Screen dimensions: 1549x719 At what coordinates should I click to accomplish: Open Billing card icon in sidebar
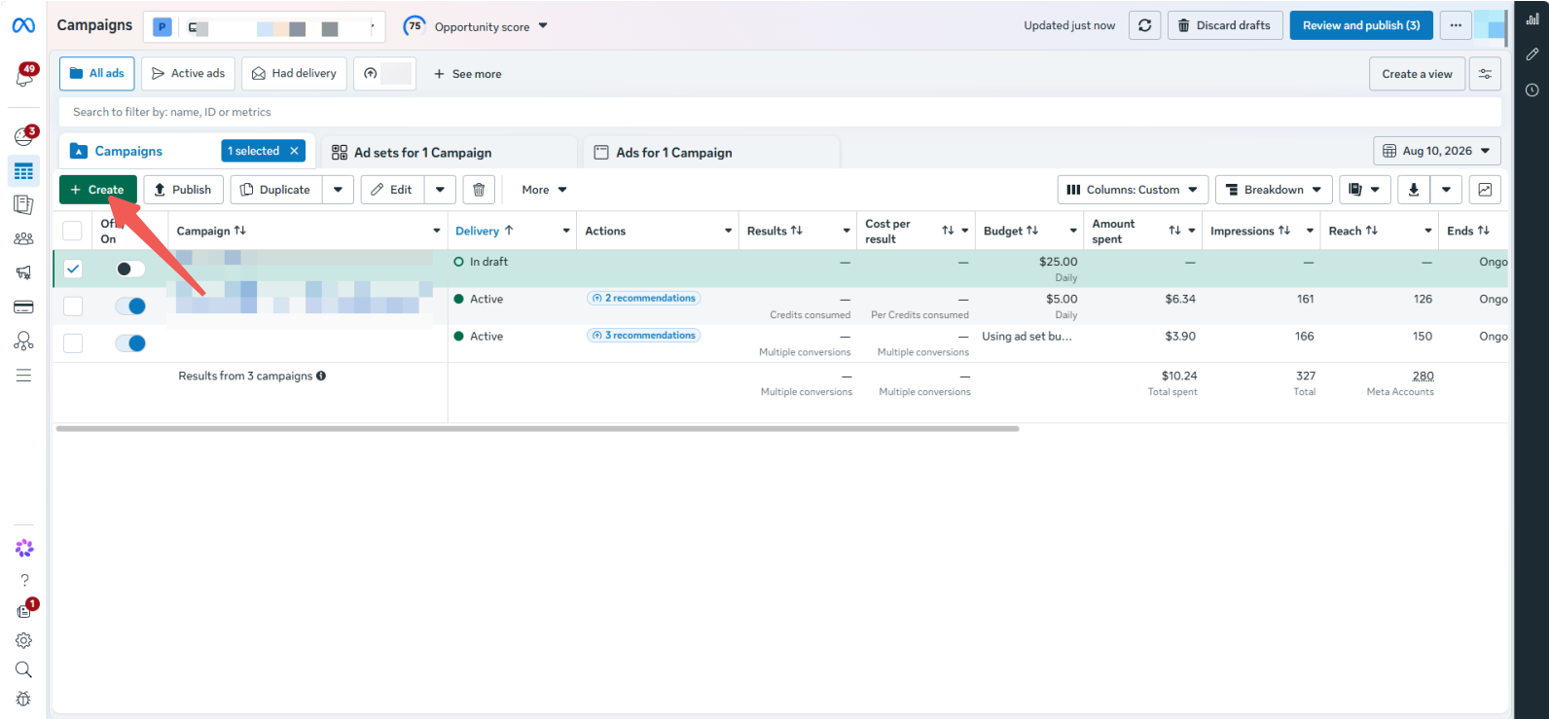pos(23,307)
